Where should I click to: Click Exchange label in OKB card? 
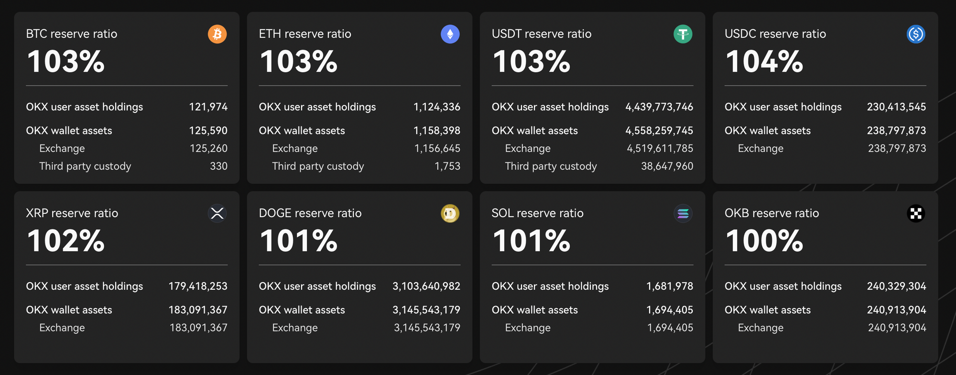click(x=760, y=328)
